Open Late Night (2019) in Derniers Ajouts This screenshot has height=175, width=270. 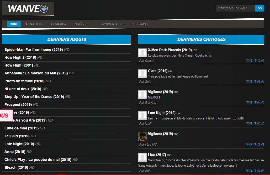19,144
